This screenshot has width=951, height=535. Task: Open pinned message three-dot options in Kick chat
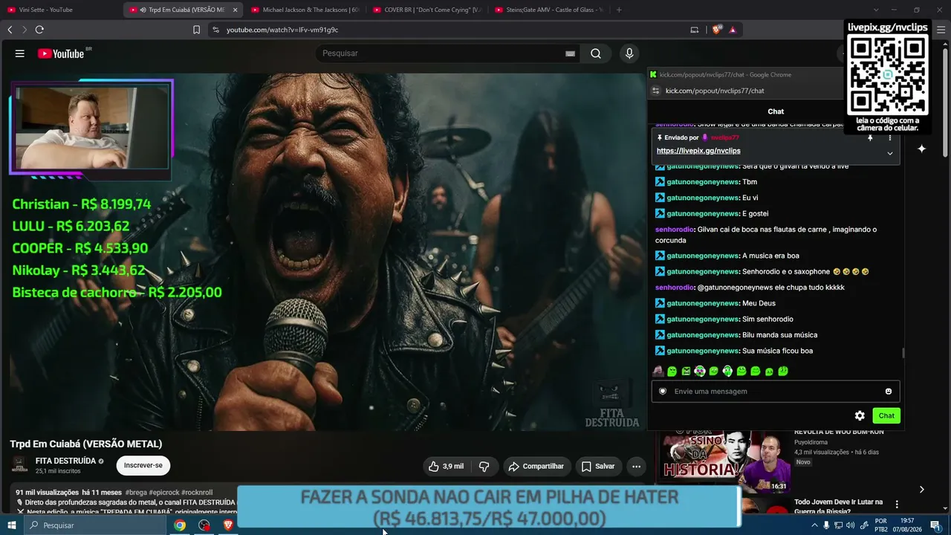(890, 137)
